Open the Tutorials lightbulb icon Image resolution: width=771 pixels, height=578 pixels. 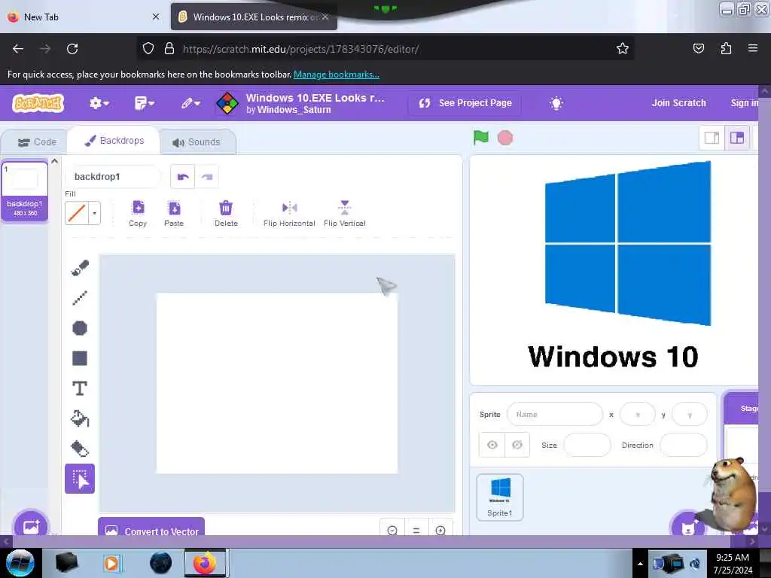point(556,103)
